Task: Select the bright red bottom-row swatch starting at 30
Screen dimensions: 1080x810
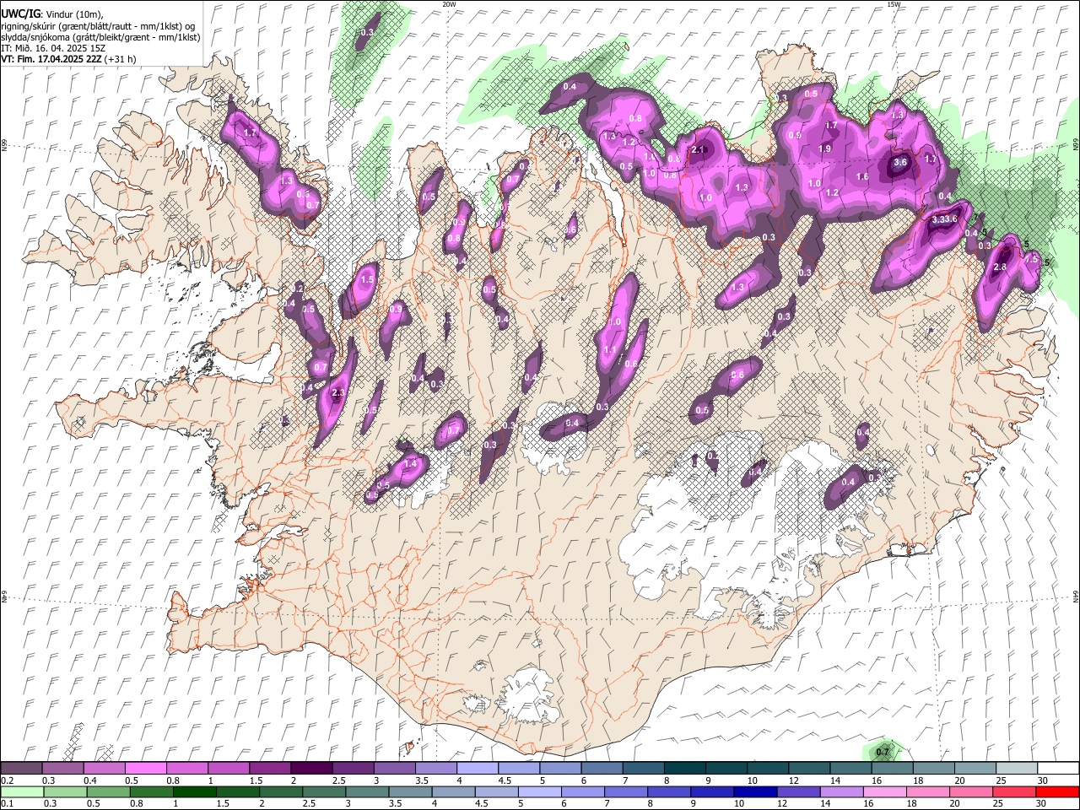Action: [x=1058, y=791]
